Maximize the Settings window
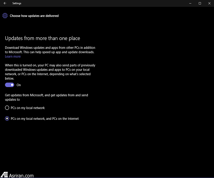214x178 pixels. pyautogui.click(x=200, y=3)
